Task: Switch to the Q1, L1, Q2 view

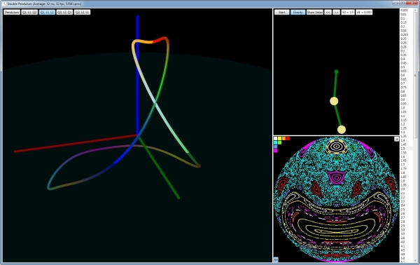Action: pyautogui.click(x=29, y=12)
